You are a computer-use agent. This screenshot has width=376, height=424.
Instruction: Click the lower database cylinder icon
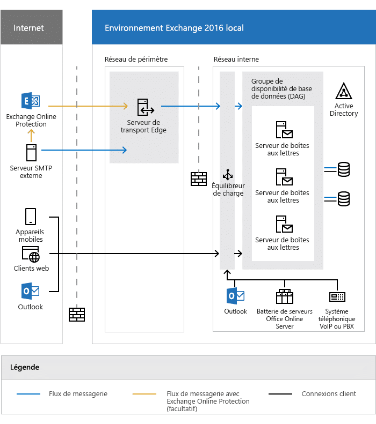pos(343,199)
